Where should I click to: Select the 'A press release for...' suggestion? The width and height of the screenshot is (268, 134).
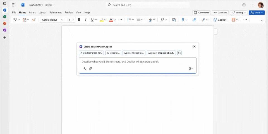pyautogui.click(x=134, y=53)
